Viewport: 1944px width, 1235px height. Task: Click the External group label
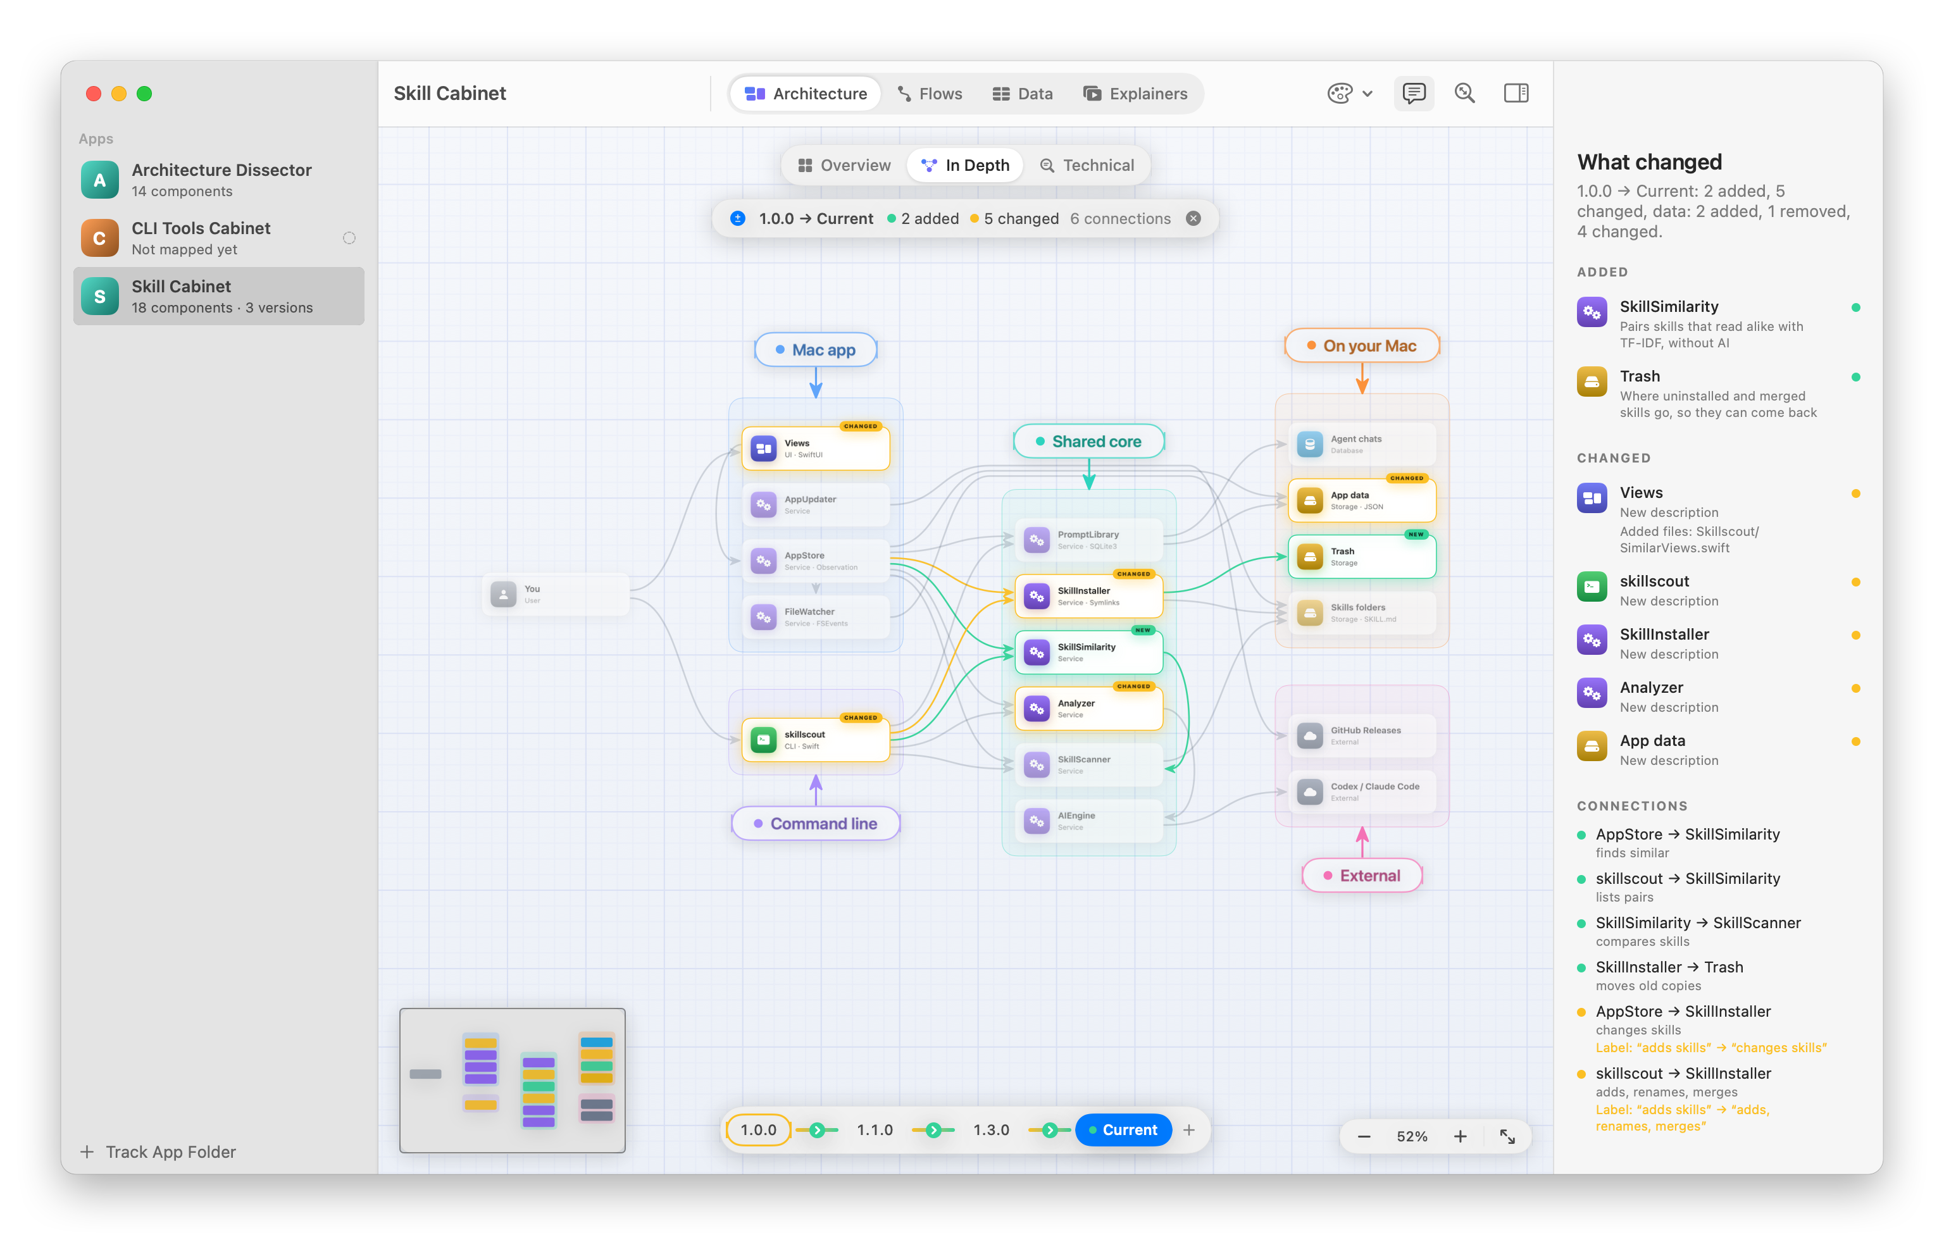(x=1362, y=876)
